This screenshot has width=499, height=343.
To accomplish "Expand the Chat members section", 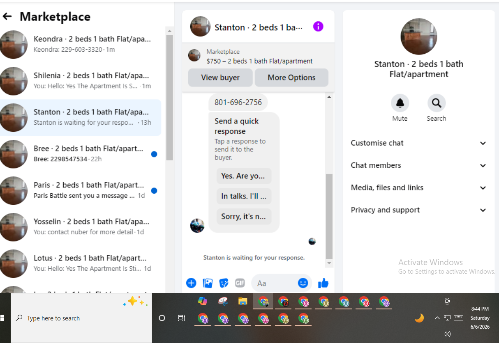I will tap(418, 165).
